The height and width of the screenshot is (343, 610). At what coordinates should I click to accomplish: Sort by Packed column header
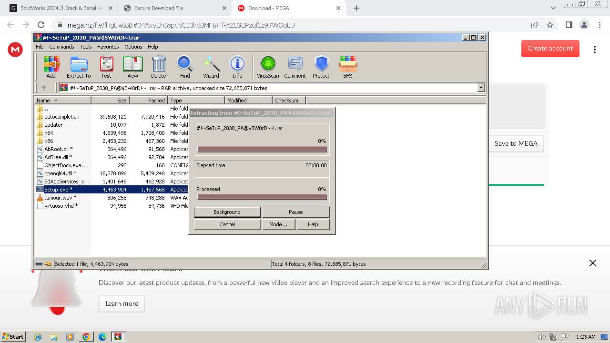148,101
